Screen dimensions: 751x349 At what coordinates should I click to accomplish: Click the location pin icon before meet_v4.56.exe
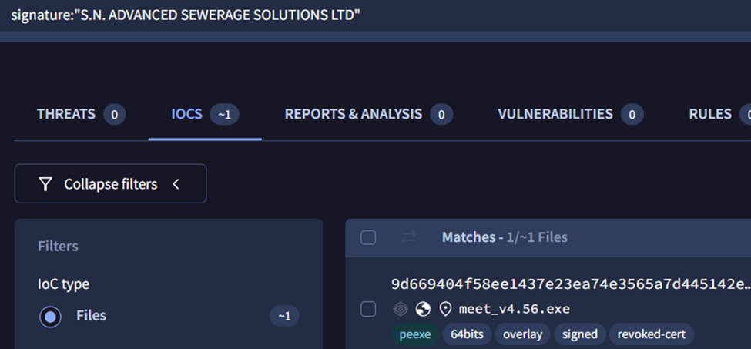pyautogui.click(x=445, y=309)
